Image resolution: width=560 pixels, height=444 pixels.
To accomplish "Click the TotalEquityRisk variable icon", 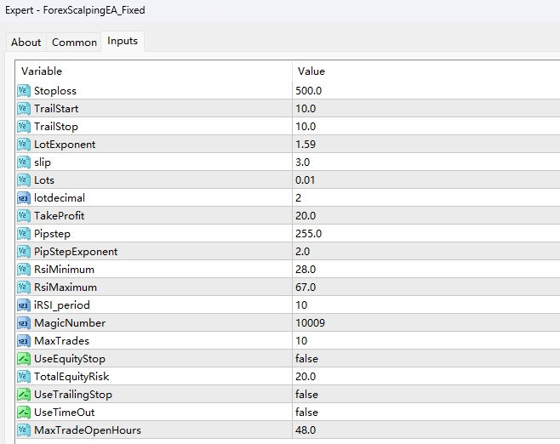I will pos(24,376).
